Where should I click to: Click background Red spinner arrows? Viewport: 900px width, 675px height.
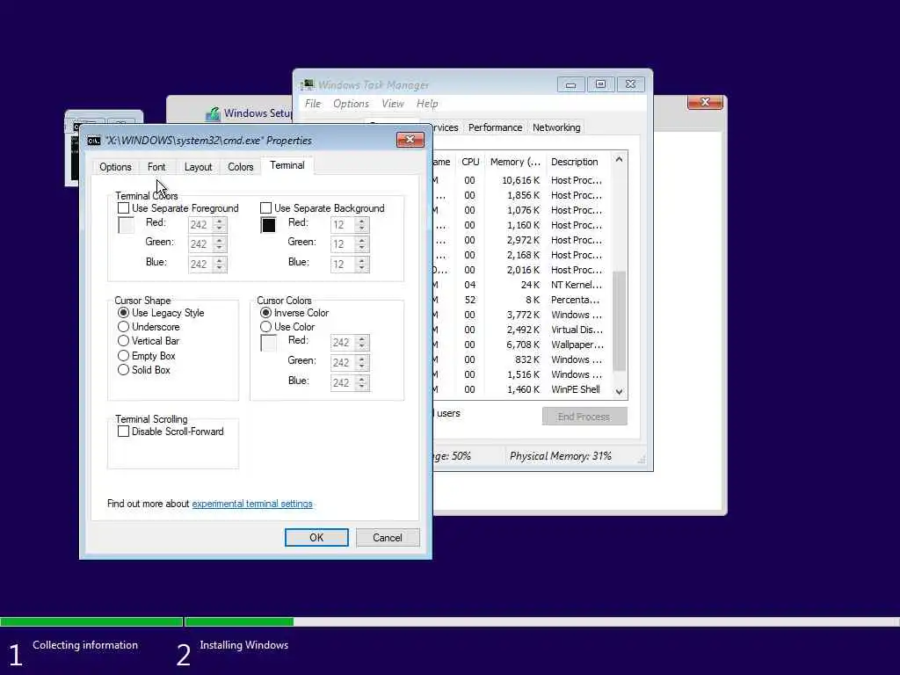pyautogui.click(x=361, y=224)
